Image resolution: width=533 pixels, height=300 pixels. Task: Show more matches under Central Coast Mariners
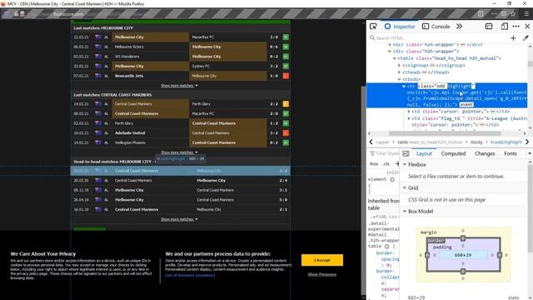click(179, 152)
